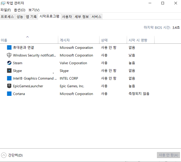Click 높음 impact in Steam row
Viewport: 181px width, 162px height.
(x=132, y=63)
